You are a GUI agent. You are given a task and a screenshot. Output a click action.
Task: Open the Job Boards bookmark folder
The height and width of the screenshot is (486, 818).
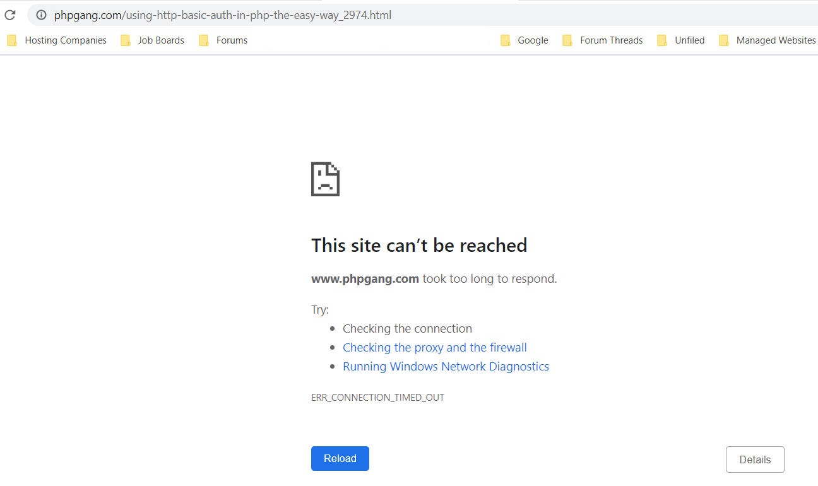coord(153,40)
